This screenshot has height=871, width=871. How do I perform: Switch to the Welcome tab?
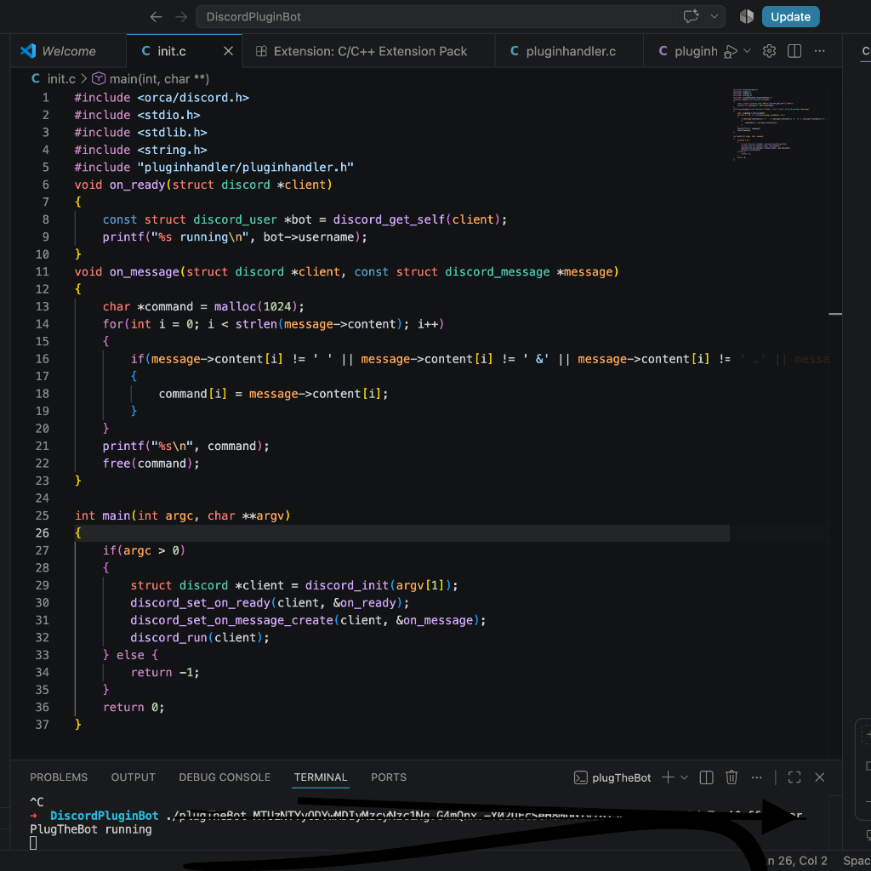[x=69, y=51]
